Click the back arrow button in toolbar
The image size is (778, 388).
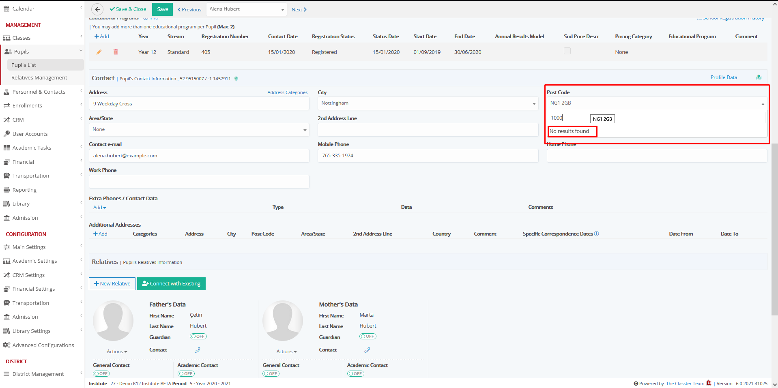coord(97,9)
